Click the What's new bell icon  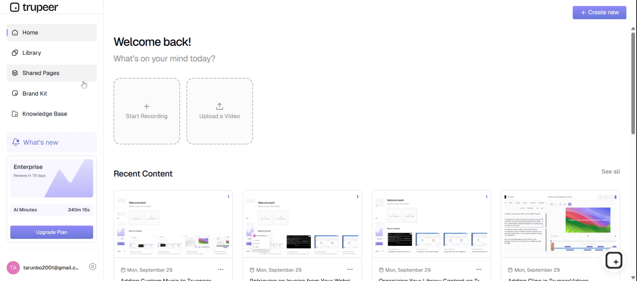[16, 142]
